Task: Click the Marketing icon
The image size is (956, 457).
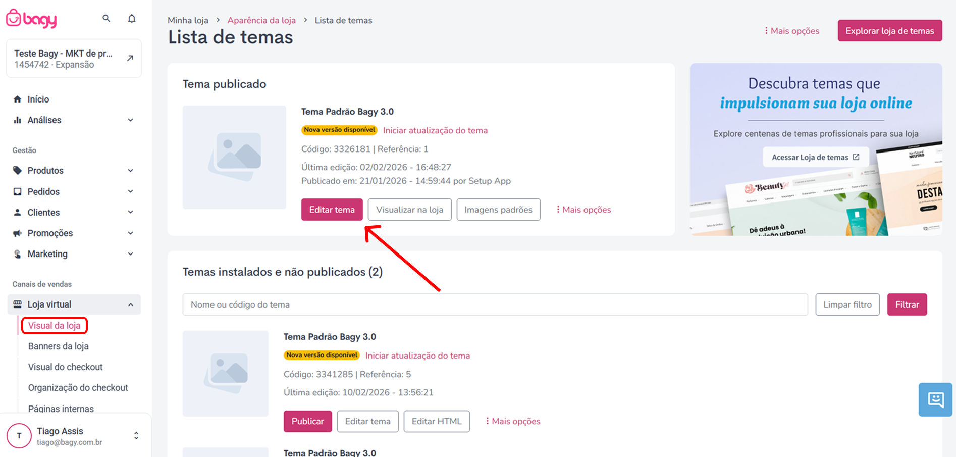Action: coord(18,254)
